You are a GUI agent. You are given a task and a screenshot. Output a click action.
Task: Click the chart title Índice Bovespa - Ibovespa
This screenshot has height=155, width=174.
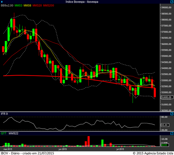[x=86, y=2]
